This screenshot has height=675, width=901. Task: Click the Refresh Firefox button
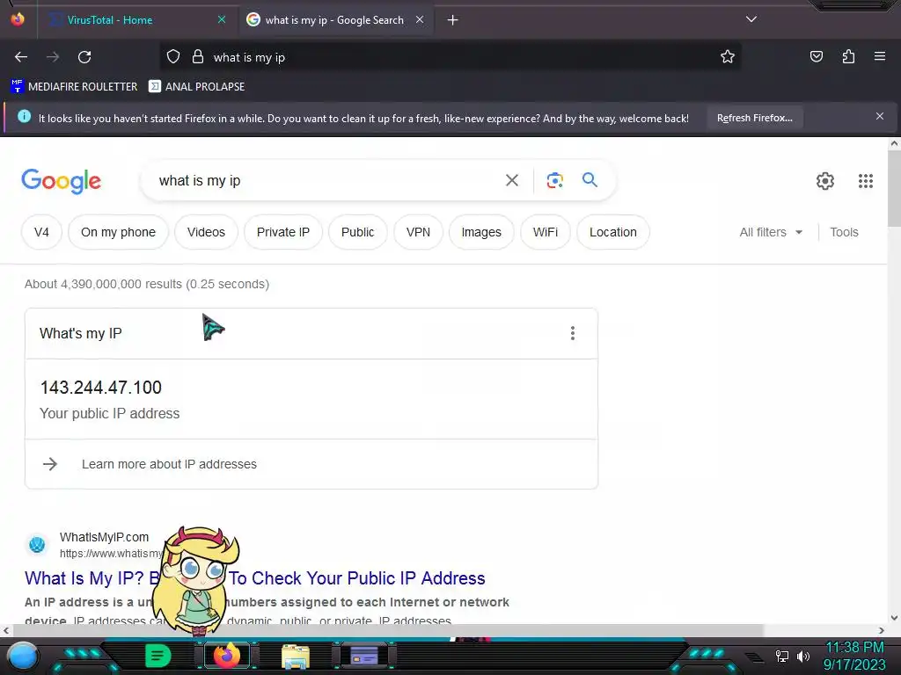tap(754, 119)
